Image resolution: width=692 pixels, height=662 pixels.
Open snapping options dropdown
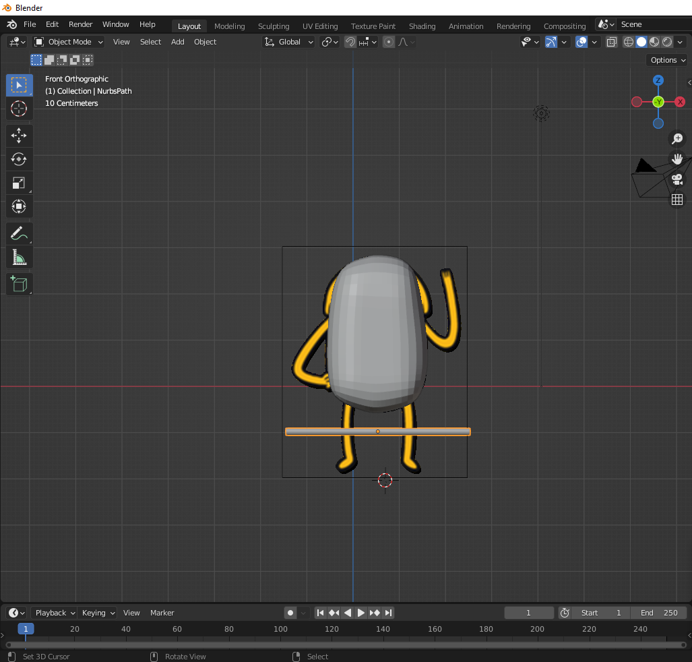[368, 42]
